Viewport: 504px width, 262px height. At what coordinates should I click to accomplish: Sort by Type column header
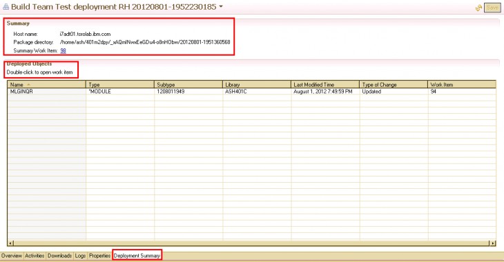pyautogui.click(x=120, y=84)
